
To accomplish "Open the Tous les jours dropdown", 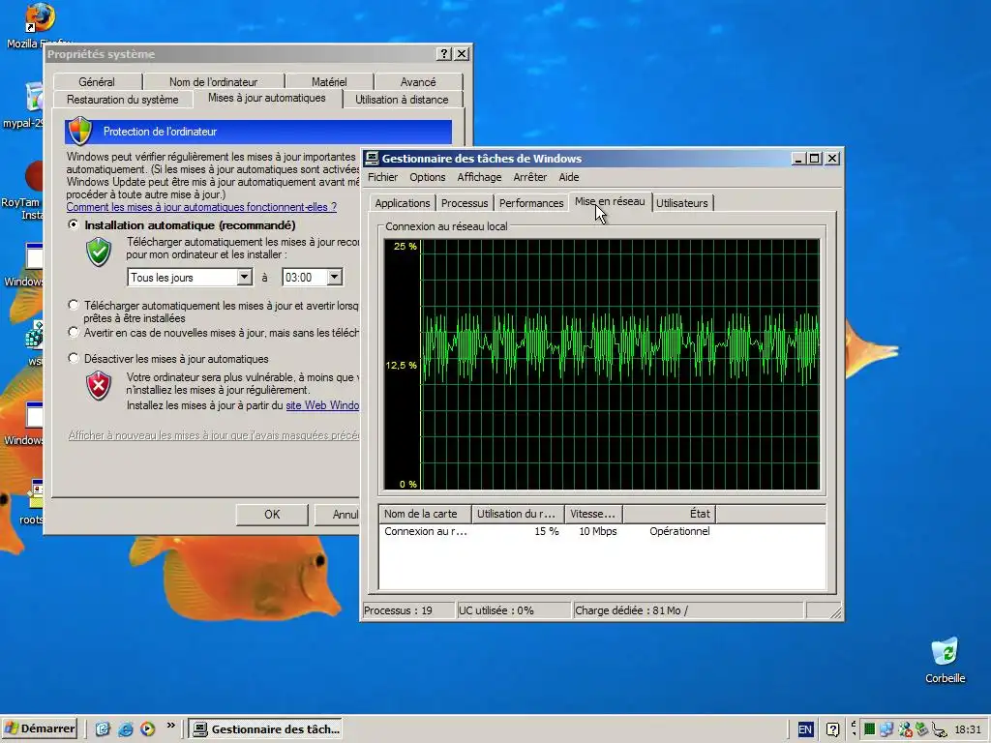I will 245,277.
